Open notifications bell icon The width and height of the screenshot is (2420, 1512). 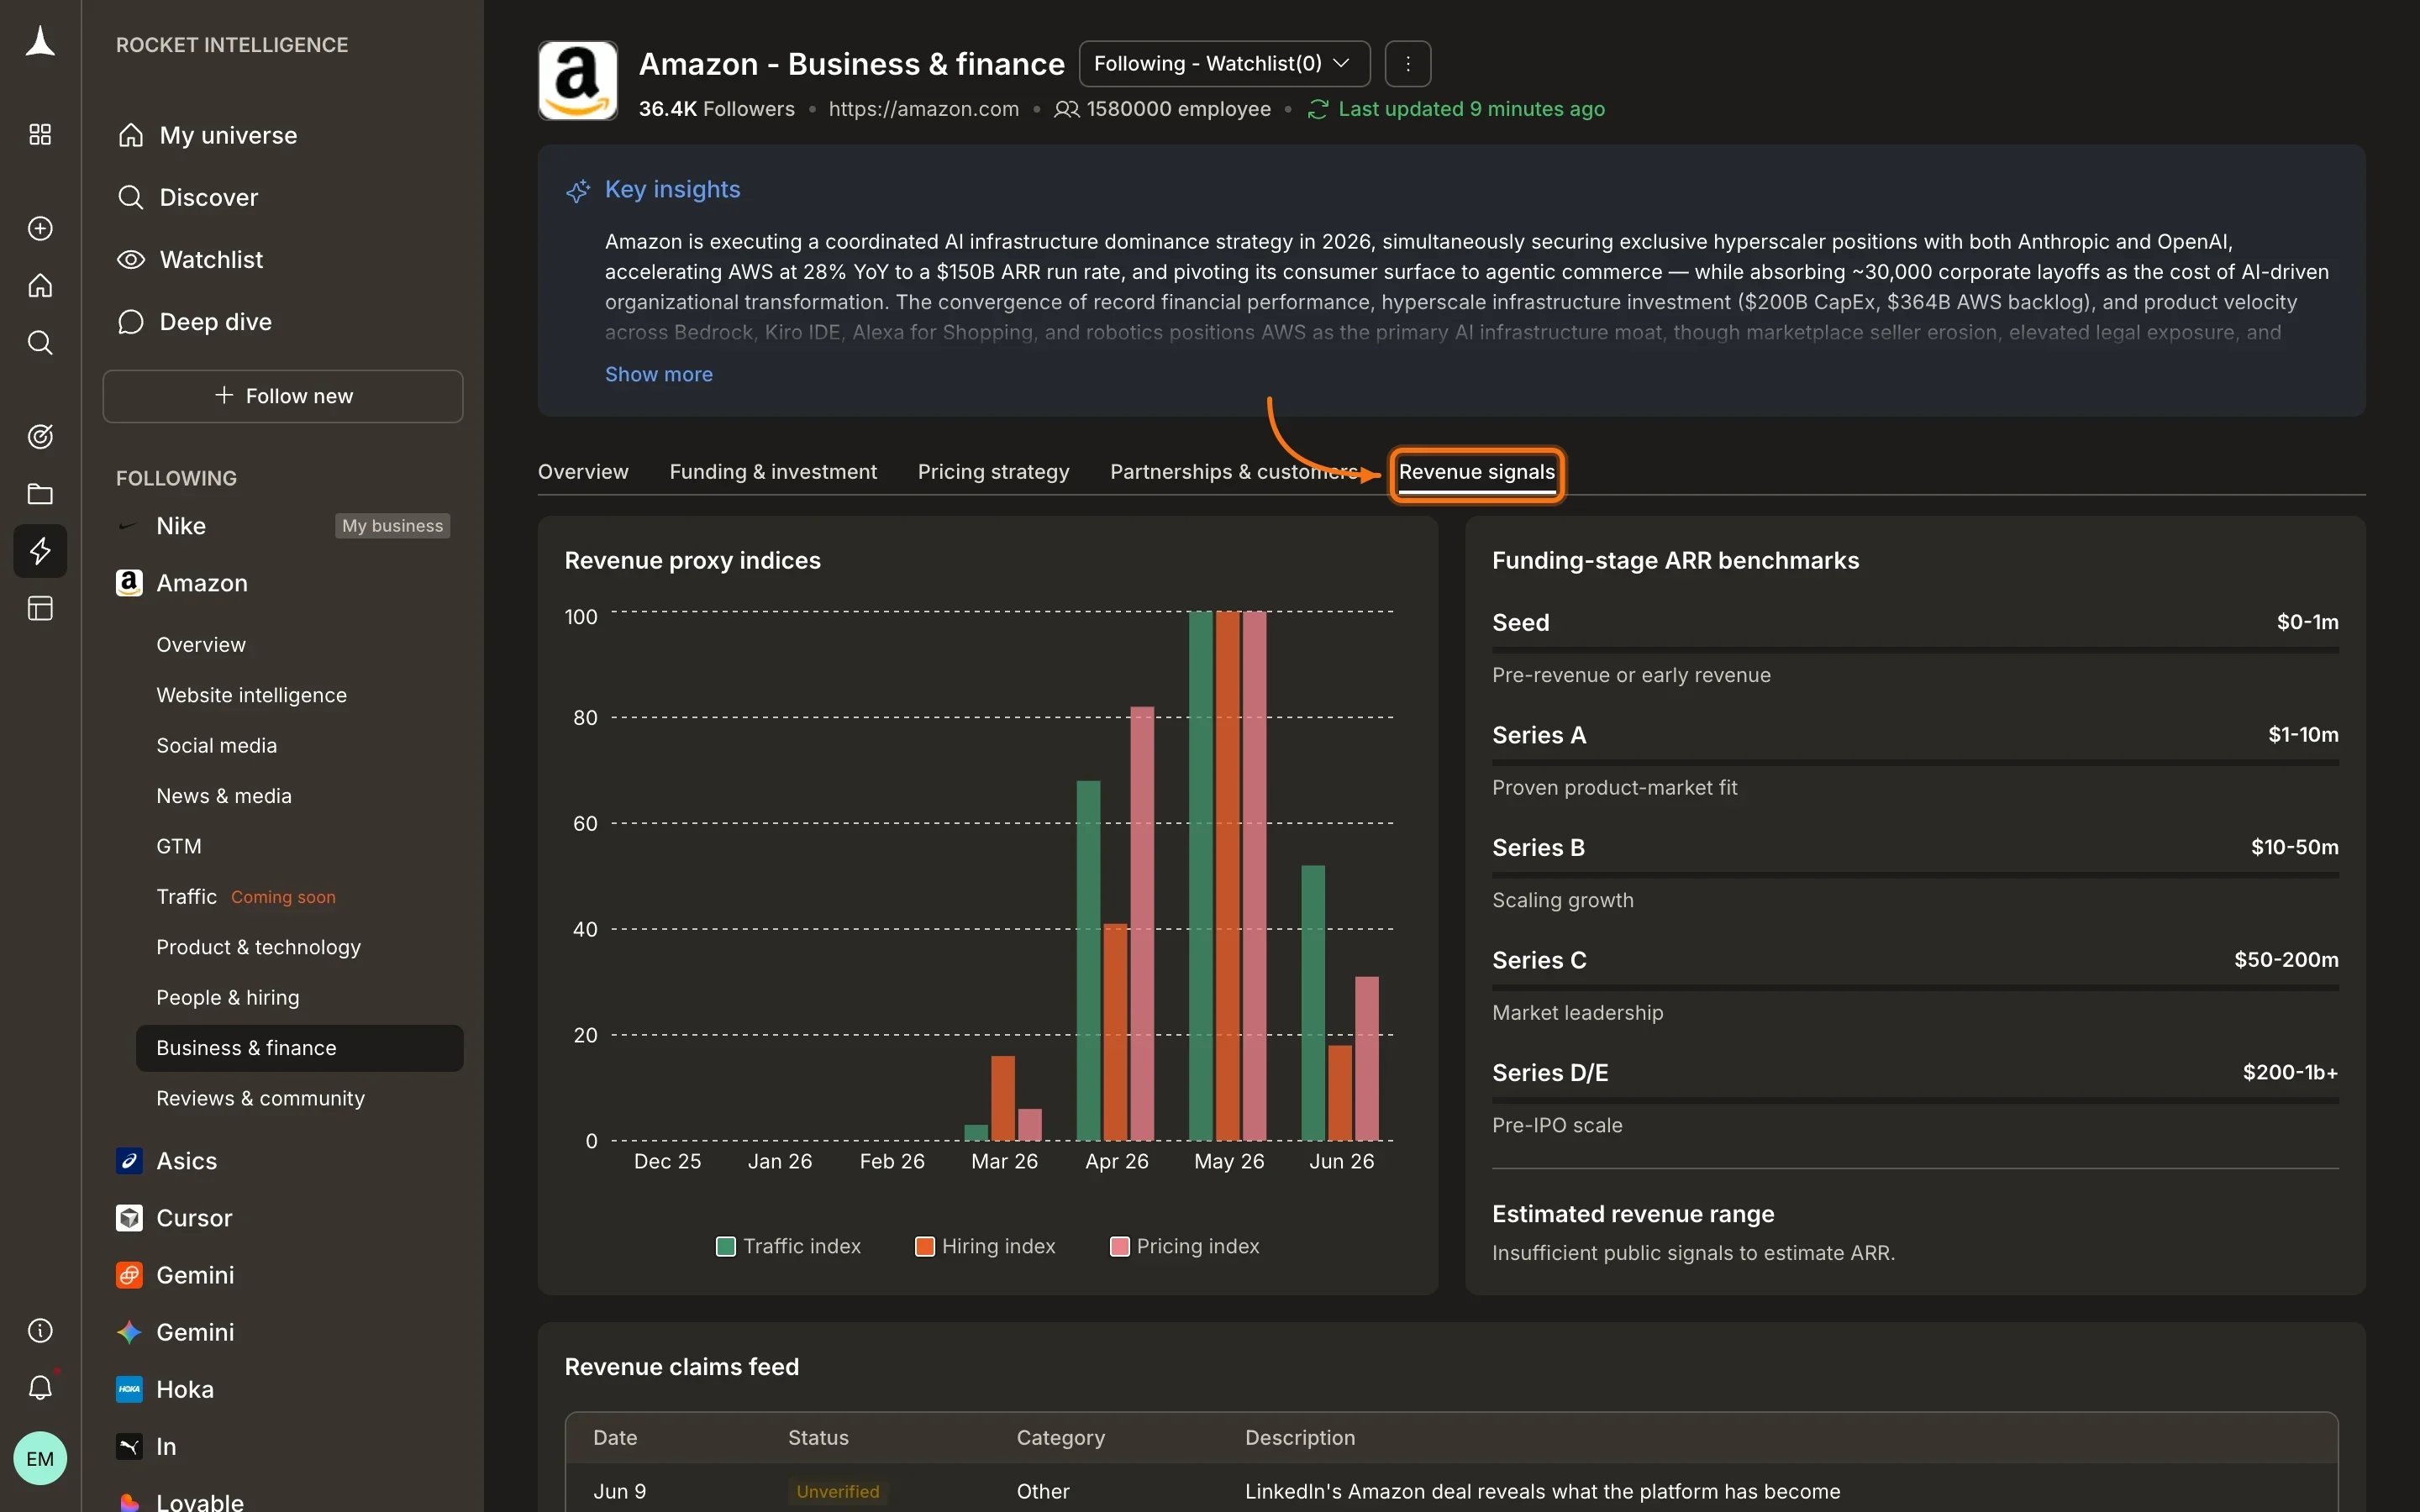click(x=40, y=1388)
